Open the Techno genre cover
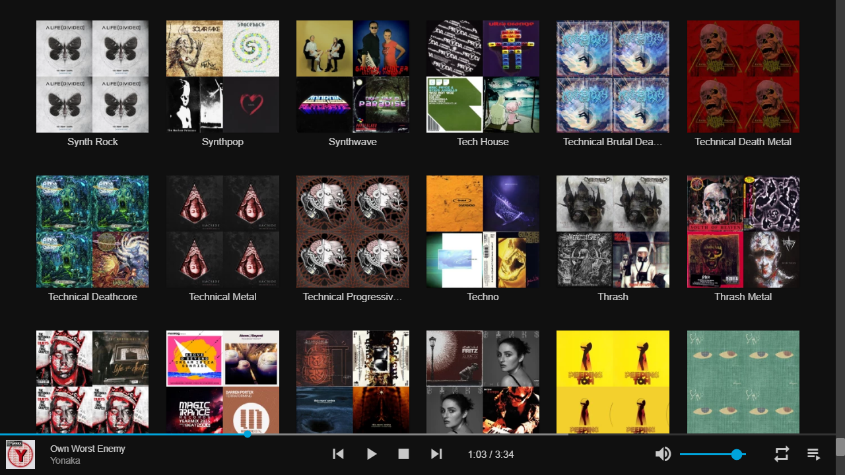Viewport: 845px width, 475px height. click(x=483, y=232)
